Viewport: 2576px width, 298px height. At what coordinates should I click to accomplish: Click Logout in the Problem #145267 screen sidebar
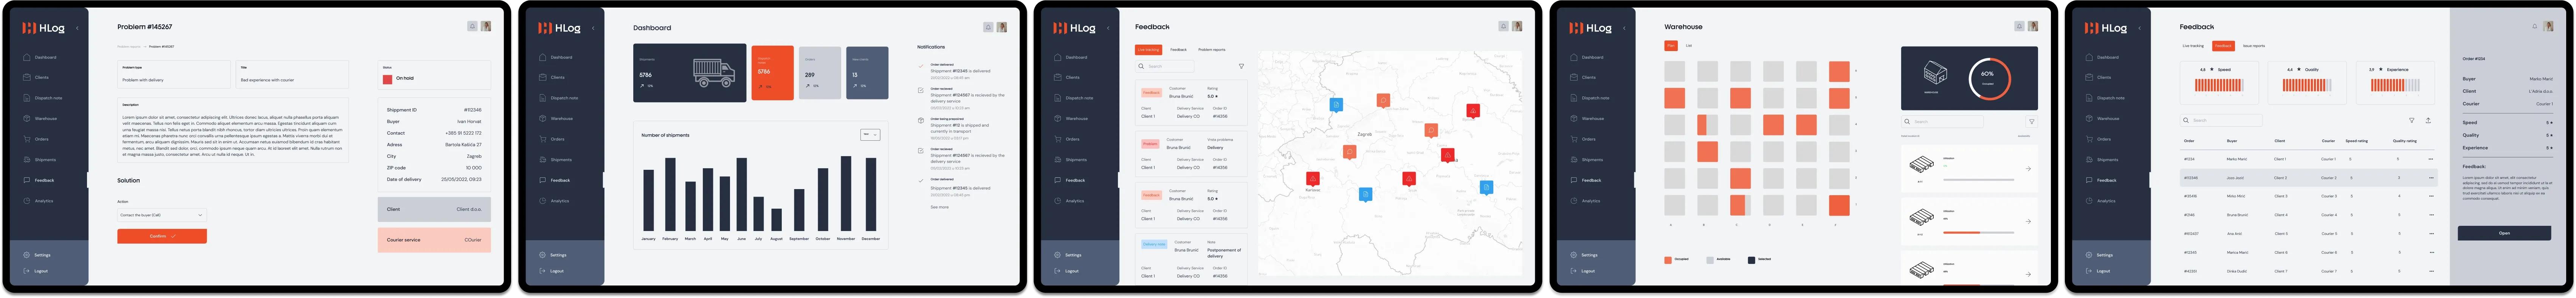[x=36, y=271]
